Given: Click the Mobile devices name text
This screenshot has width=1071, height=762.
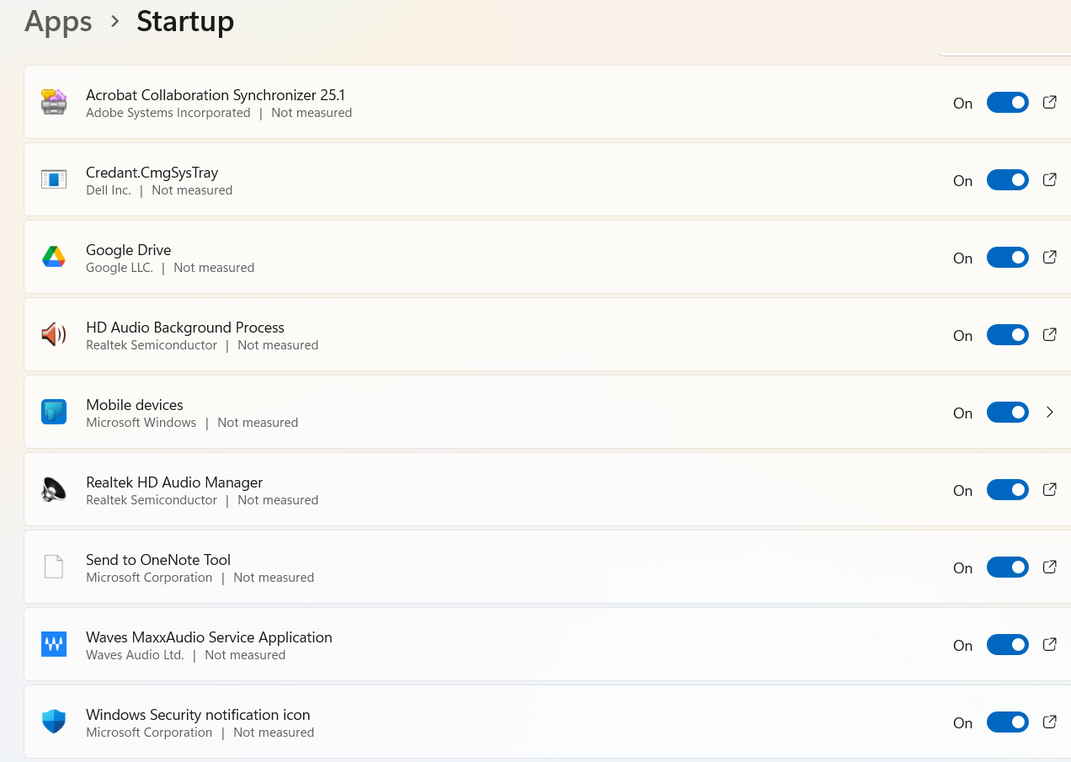Looking at the screenshot, I should click(135, 405).
